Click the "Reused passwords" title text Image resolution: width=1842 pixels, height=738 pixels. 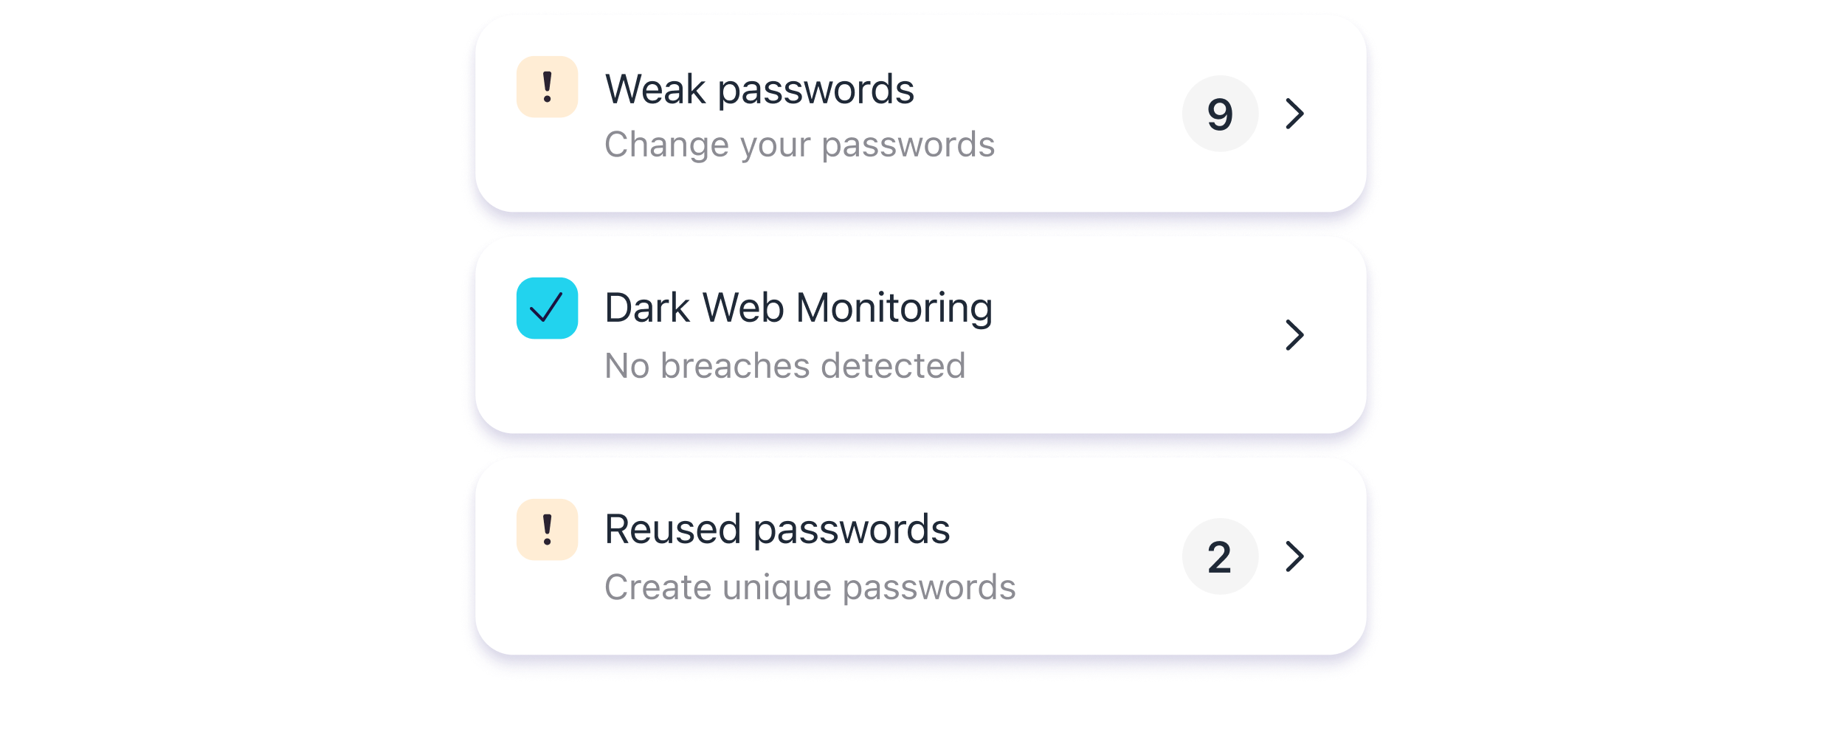(x=777, y=530)
